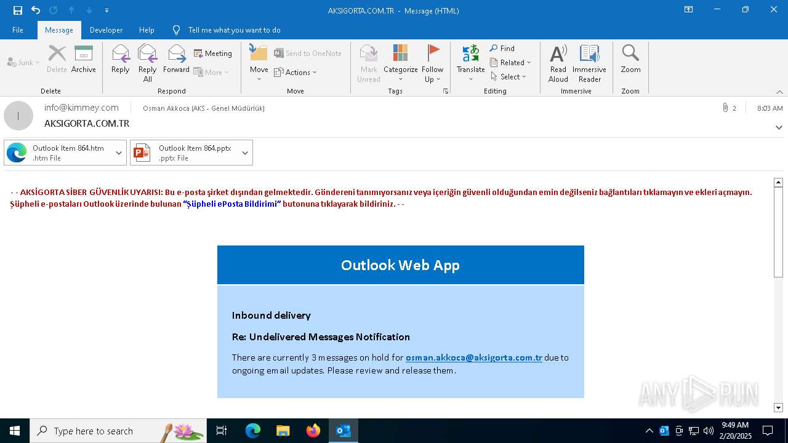Expand the message header

coord(779,127)
